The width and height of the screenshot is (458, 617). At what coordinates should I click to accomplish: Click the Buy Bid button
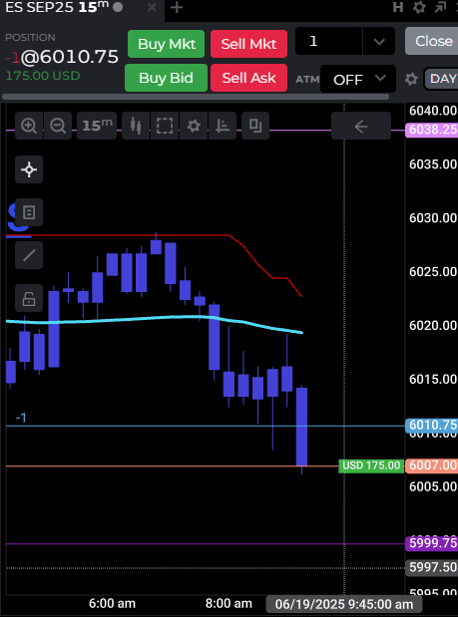pos(167,78)
